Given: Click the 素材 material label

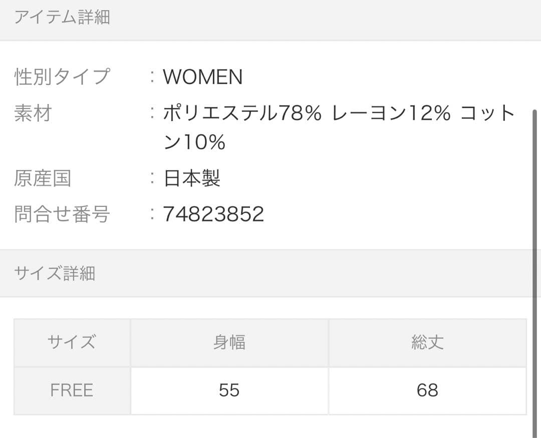Looking at the screenshot, I should pos(33,113).
